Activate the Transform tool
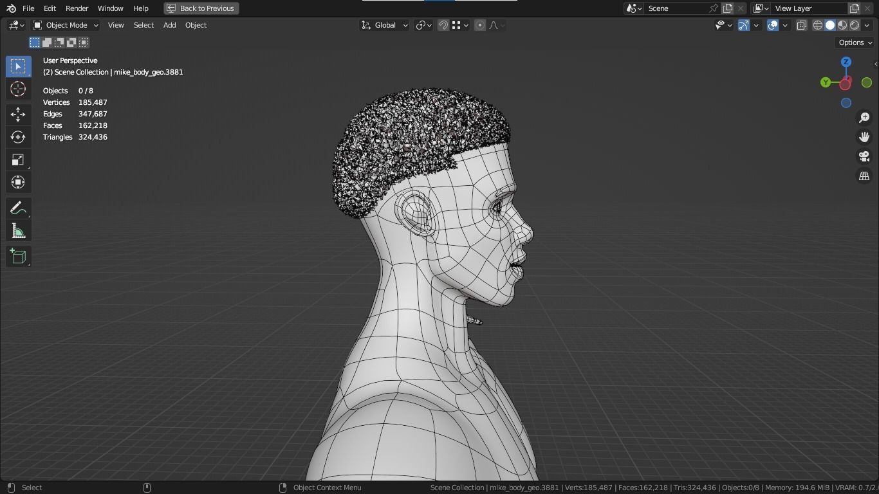The height and width of the screenshot is (494, 879). click(x=18, y=182)
